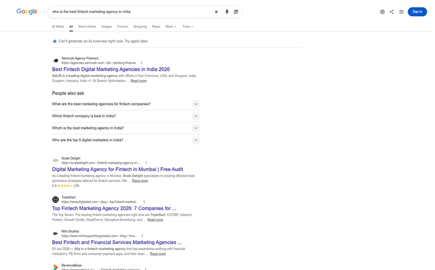Image resolution: width=435 pixels, height=270 pixels.
Task: Open Best Fintech and Financial Services Marketing Agencies link
Action: coord(117,242)
